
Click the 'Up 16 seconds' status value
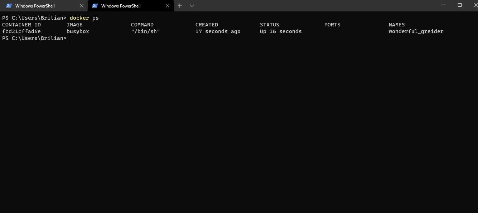(281, 31)
